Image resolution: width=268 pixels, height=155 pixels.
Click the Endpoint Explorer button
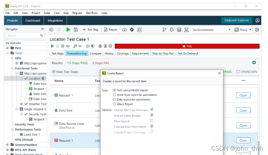click(x=237, y=20)
